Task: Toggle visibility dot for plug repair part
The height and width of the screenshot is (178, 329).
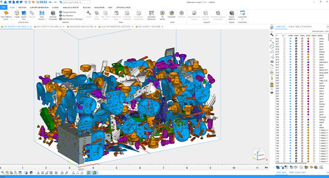Action: [x=290, y=73]
